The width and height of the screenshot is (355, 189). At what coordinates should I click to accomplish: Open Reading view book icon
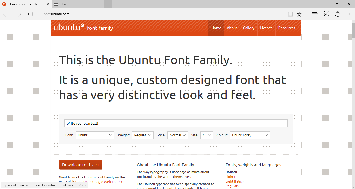coord(291,14)
